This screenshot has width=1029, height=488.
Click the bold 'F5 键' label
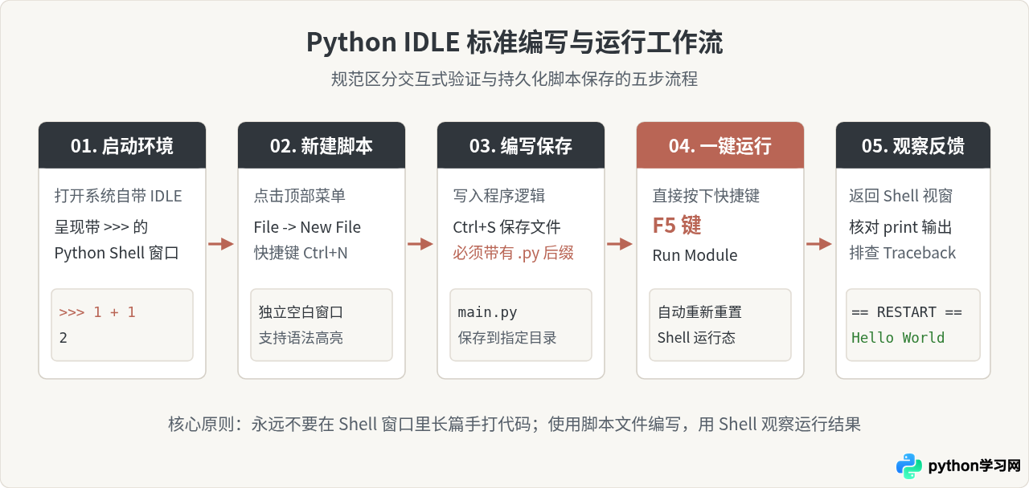click(677, 226)
